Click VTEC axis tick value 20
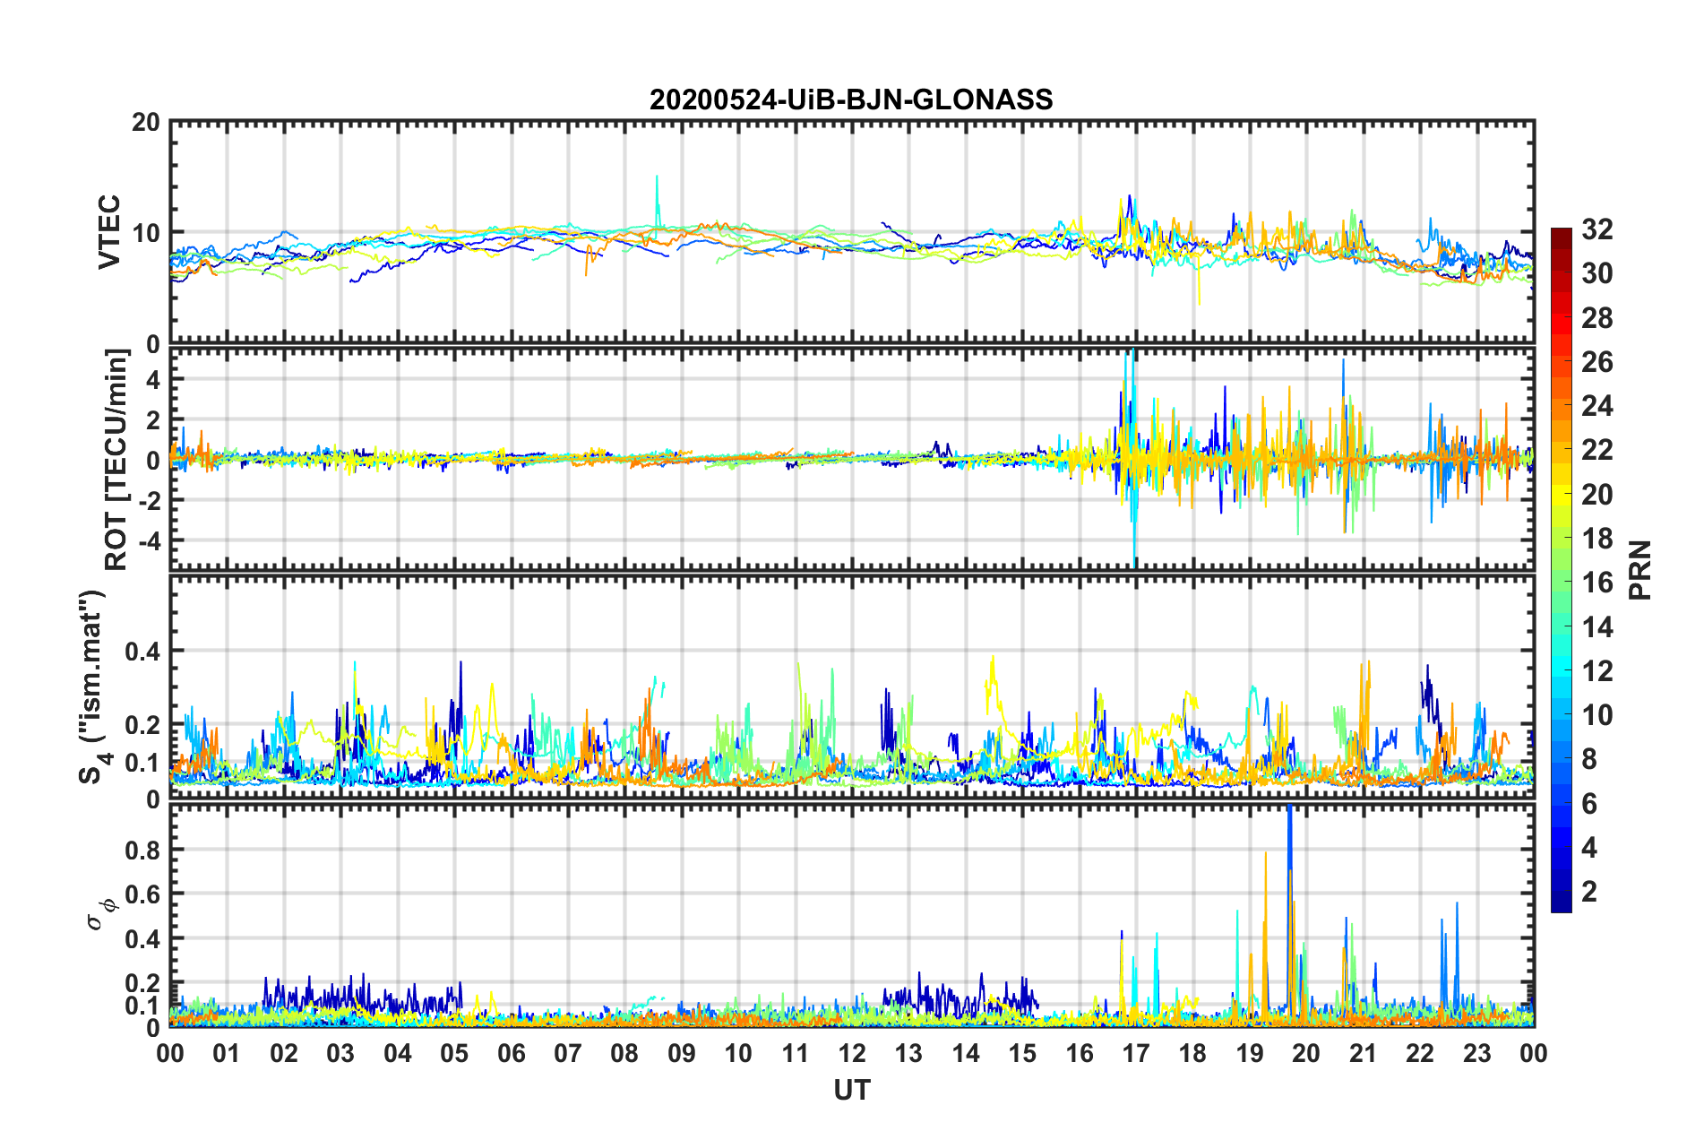The width and height of the screenshot is (1704, 1140). (146, 123)
